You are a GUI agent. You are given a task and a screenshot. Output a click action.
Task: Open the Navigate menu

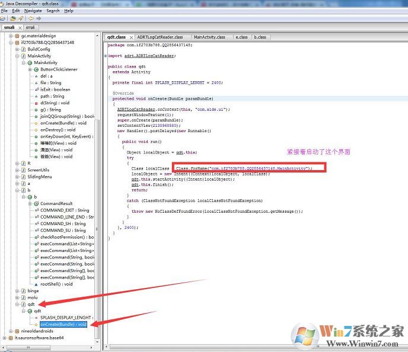pos(33,11)
